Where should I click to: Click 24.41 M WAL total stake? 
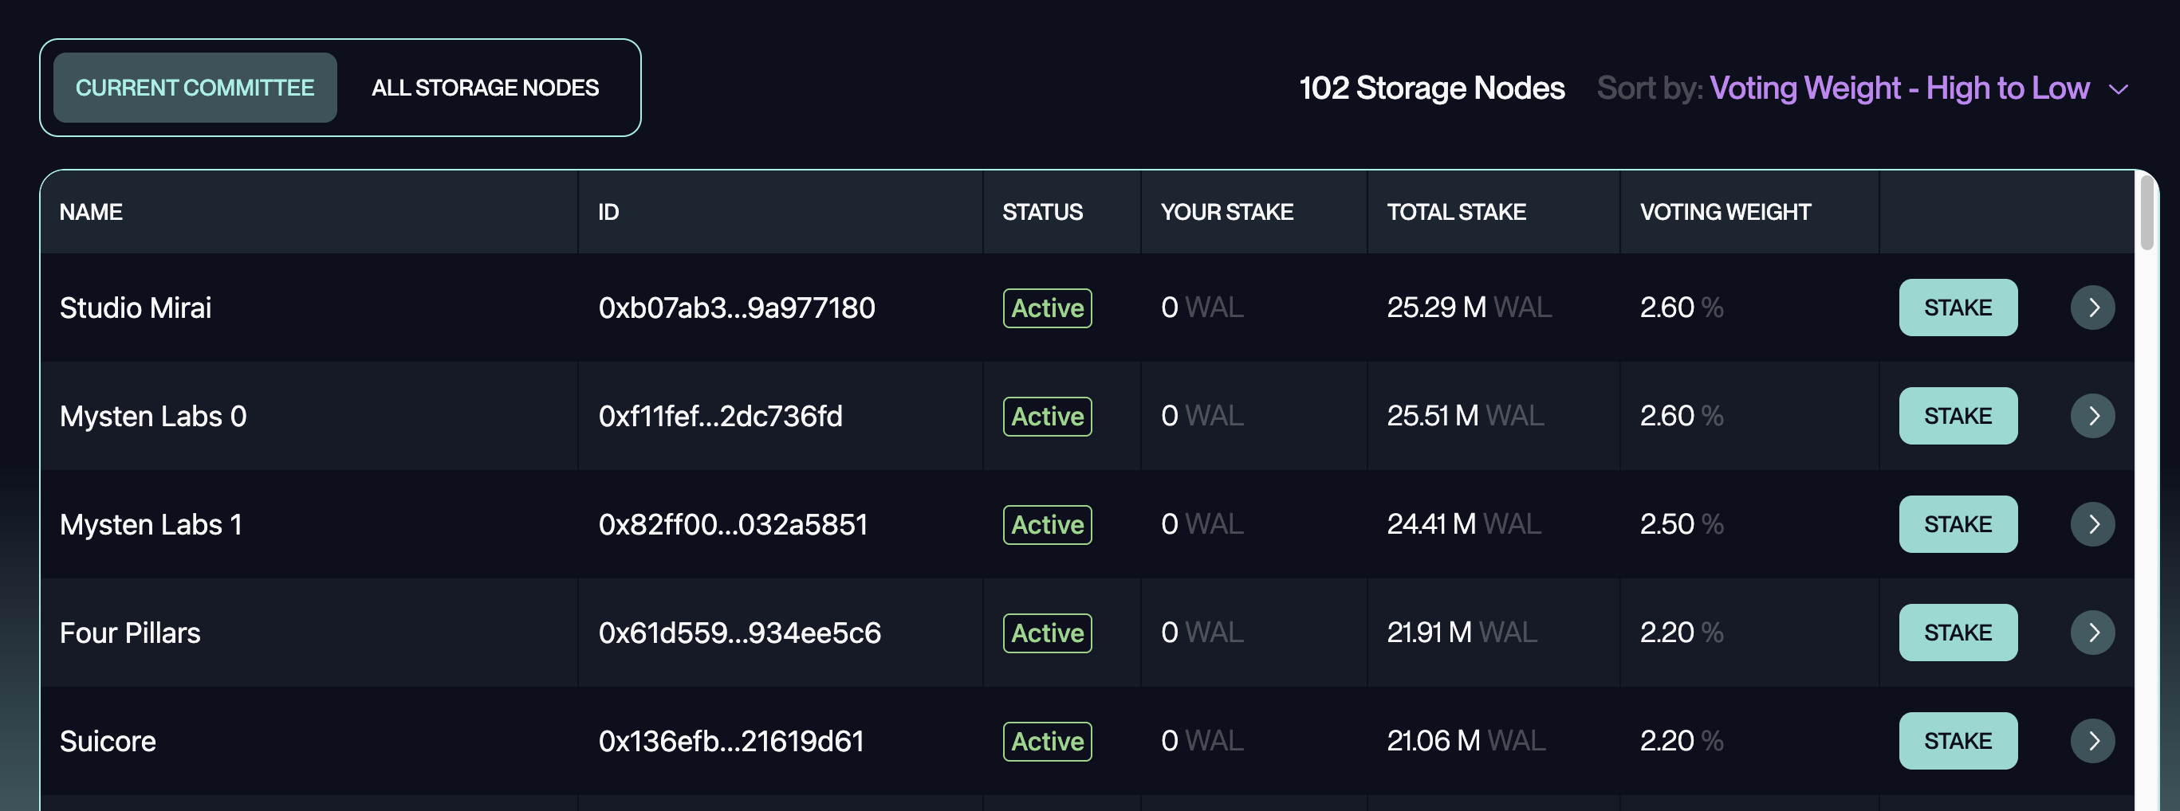pos(1464,523)
